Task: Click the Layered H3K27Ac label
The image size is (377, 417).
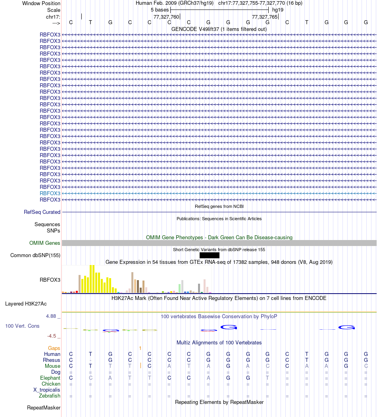Action: tap(26, 304)
